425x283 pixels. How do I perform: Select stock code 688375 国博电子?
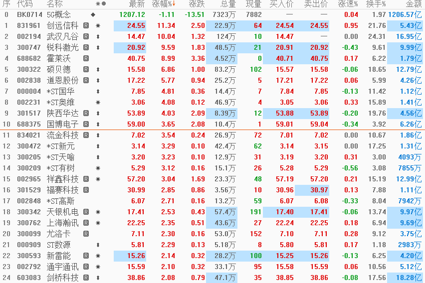(x=29, y=124)
